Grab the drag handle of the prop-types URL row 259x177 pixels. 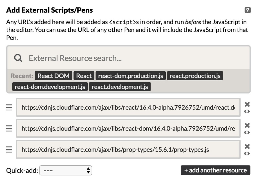(x=9, y=150)
